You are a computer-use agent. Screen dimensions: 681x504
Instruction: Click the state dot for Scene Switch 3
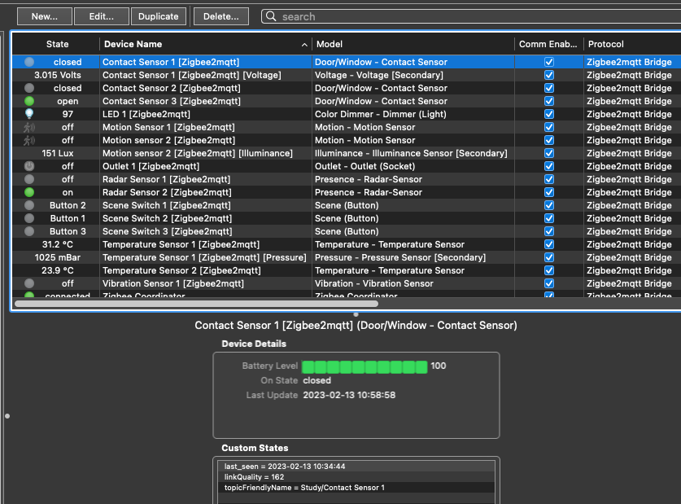point(29,231)
